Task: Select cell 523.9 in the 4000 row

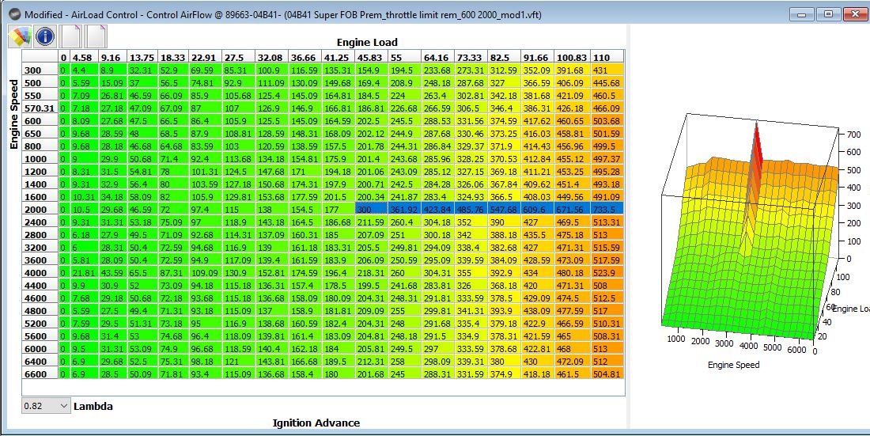Action: click(607, 273)
